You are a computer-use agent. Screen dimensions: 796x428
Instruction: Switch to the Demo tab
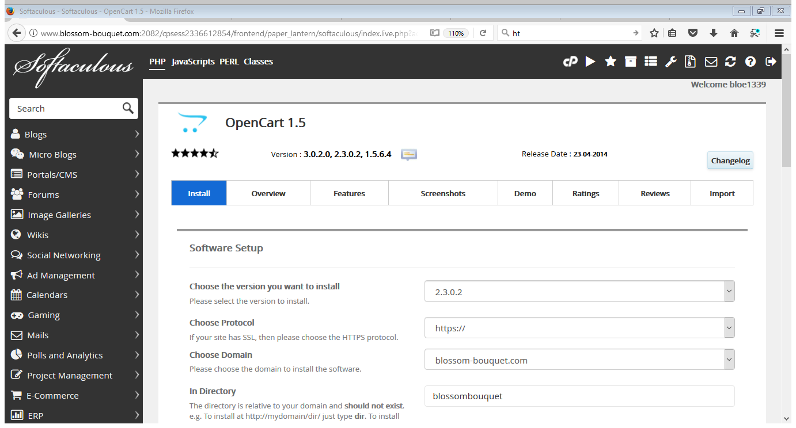(525, 193)
